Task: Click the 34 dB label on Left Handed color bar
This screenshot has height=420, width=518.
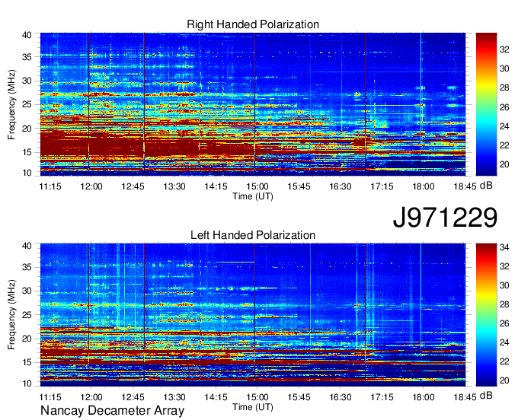Action: [504, 247]
